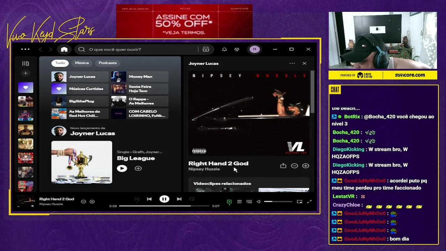The image size is (446, 251).
Task: Mute the volume speaker icon
Action: point(259,202)
